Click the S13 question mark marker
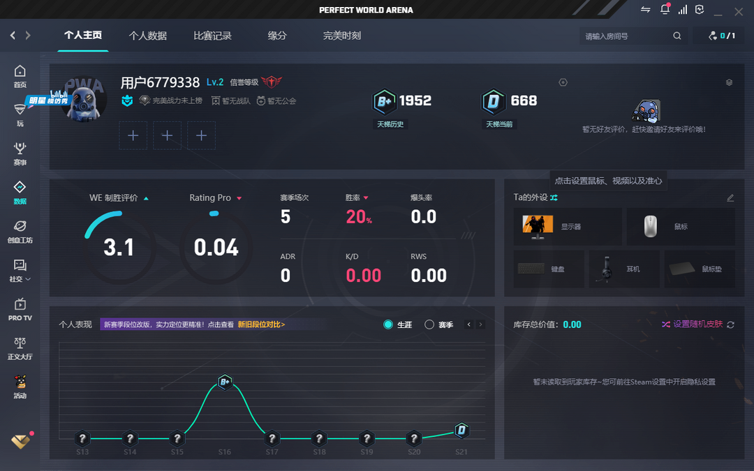Screen dimensions: 754x471 tap(82, 438)
